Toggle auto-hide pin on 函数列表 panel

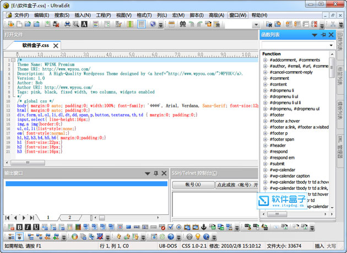[x=323, y=35]
